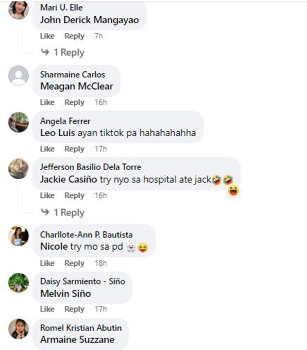This screenshot has height=350, width=307.
Task: View Romel Kristian Abutin's profile picture
Action: point(18,329)
